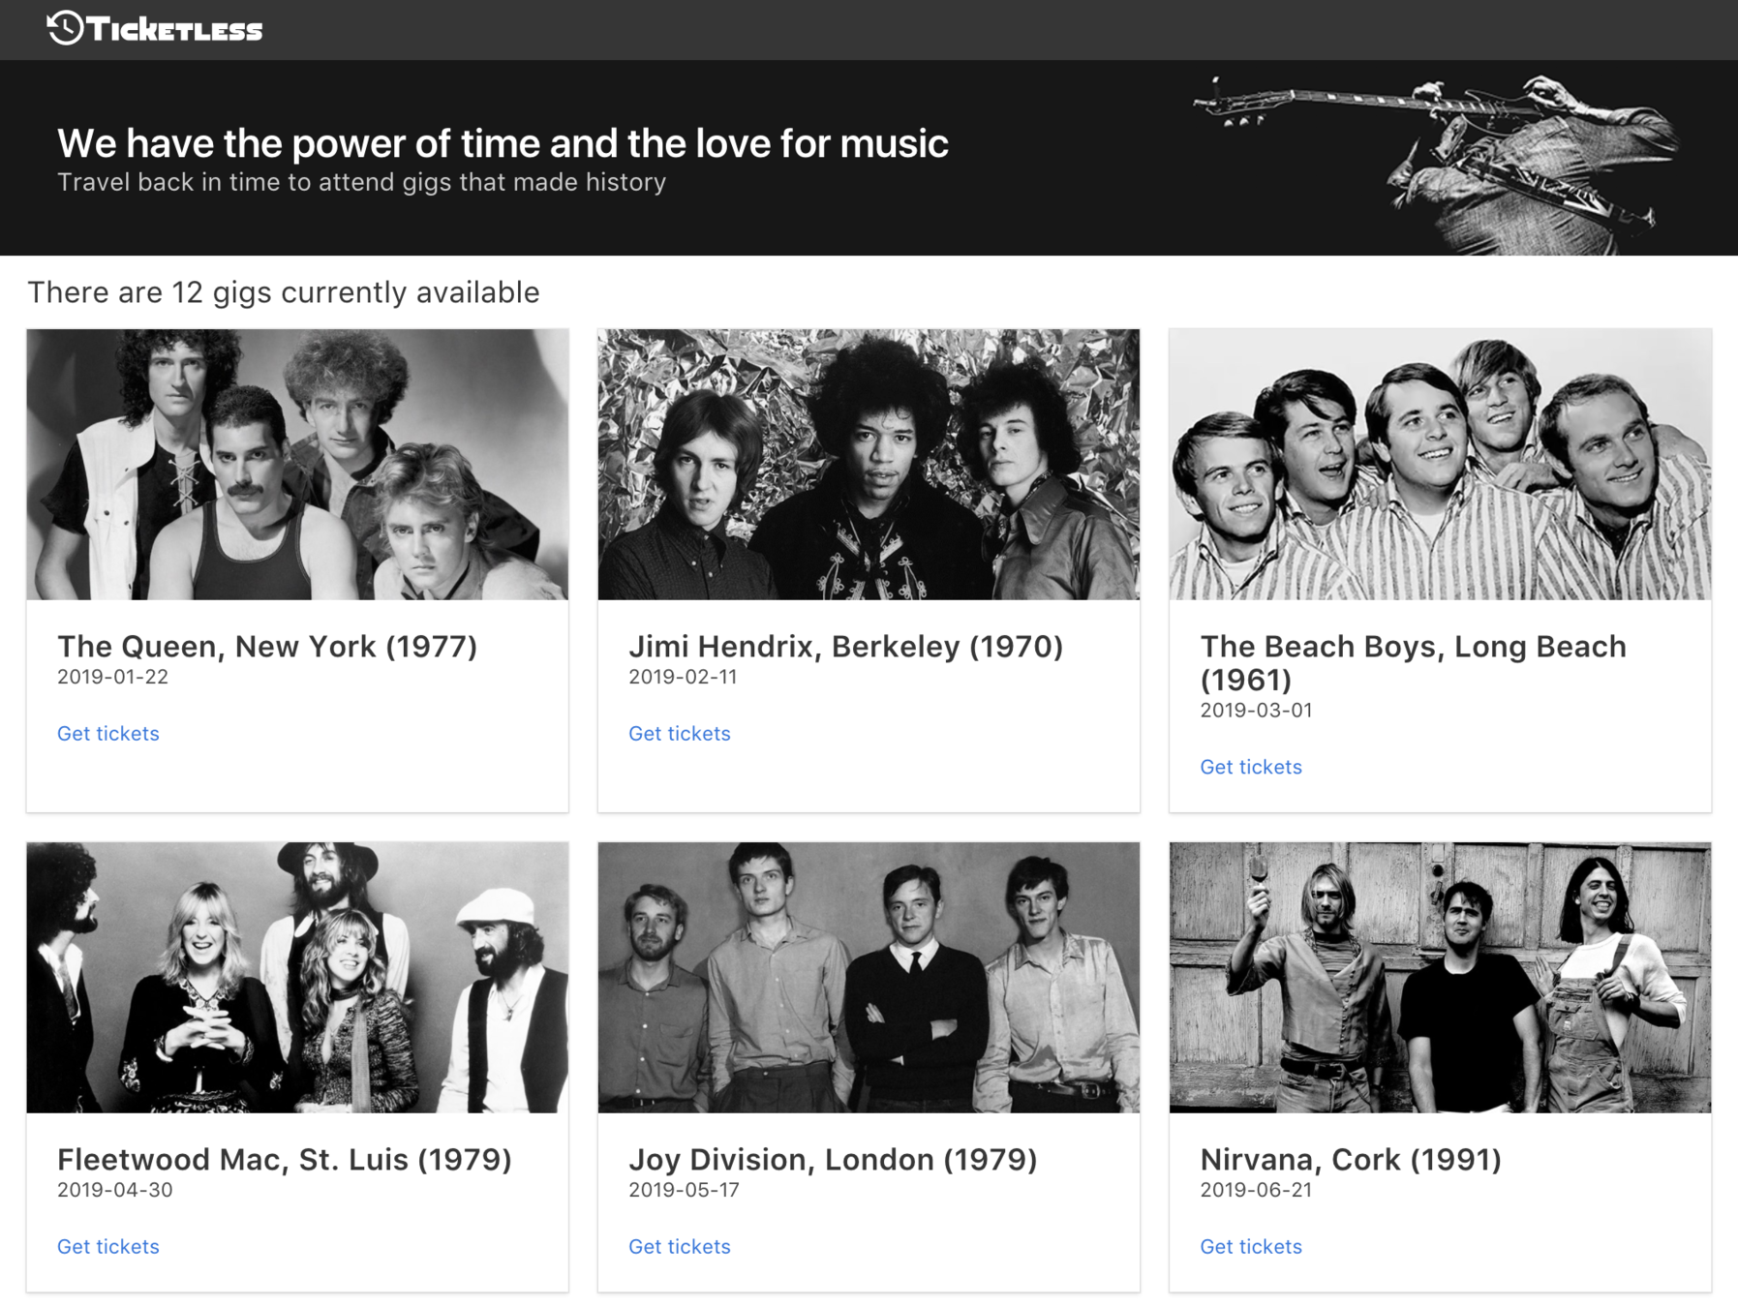The height and width of the screenshot is (1307, 1738).
Task: Select title Joy Division, London (1979)
Action: pyautogui.click(x=833, y=1159)
